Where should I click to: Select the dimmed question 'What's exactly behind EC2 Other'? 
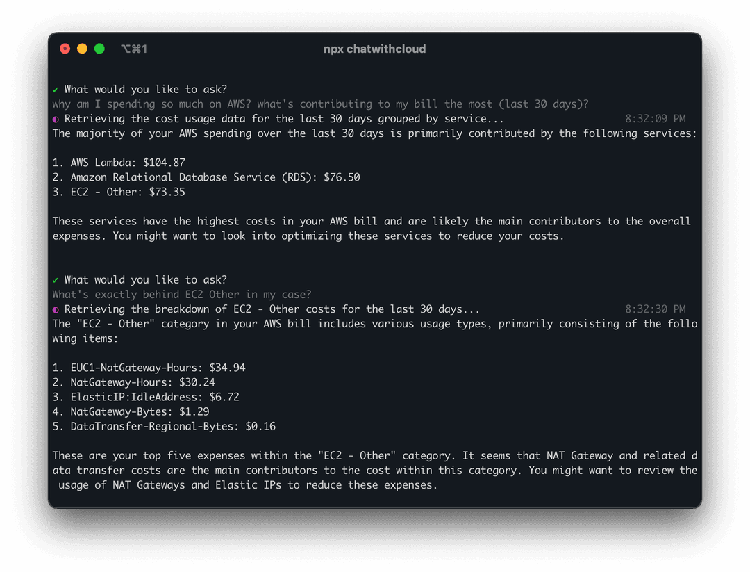(x=181, y=295)
